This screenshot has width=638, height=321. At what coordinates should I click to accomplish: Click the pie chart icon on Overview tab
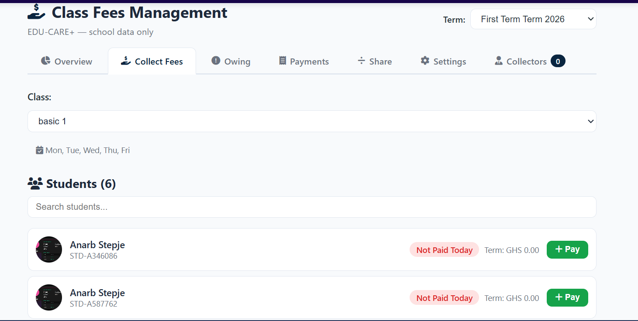45,61
